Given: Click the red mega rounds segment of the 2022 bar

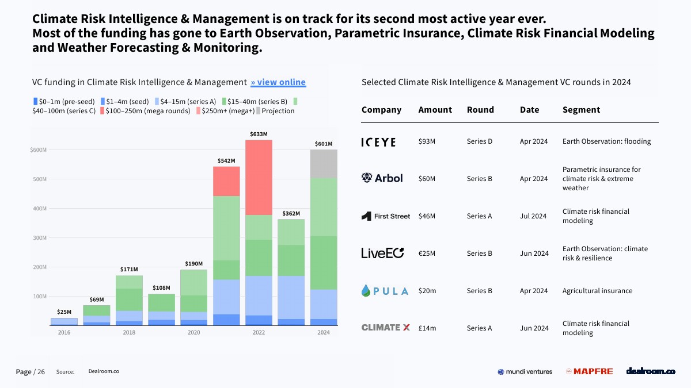Looking at the screenshot, I should 259,177.
